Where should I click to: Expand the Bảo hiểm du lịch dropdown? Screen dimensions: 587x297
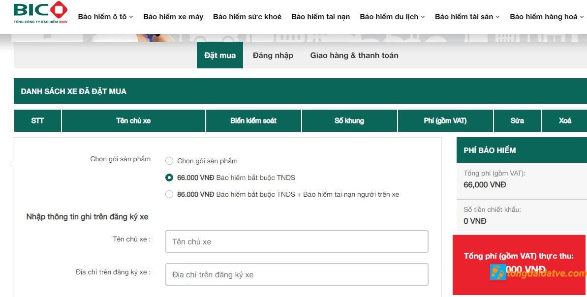click(x=392, y=17)
